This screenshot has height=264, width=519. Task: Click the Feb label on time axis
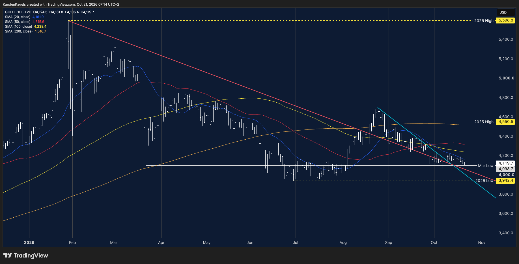click(72, 243)
